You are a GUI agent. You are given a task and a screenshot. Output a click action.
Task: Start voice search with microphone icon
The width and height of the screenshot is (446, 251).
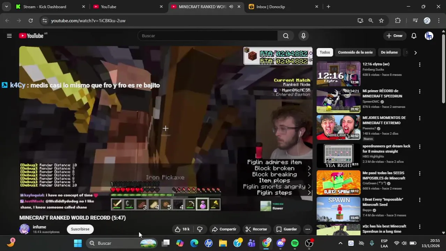[x=303, y=36]
